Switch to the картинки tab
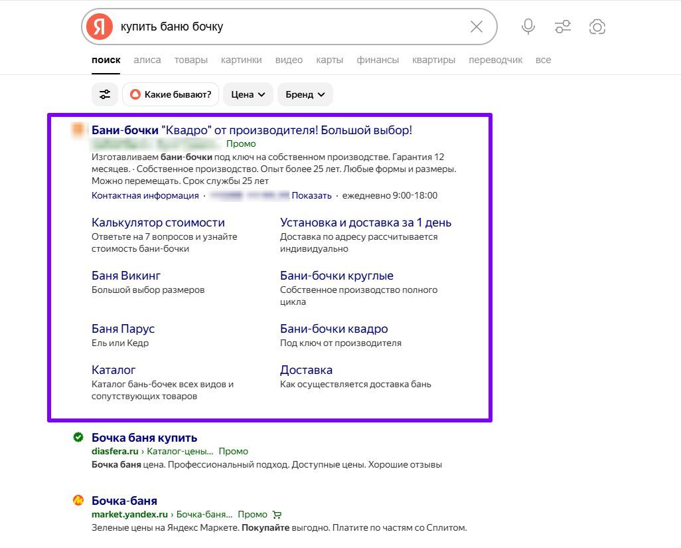Screen dimensions: 681x548 tap(242, 60)
